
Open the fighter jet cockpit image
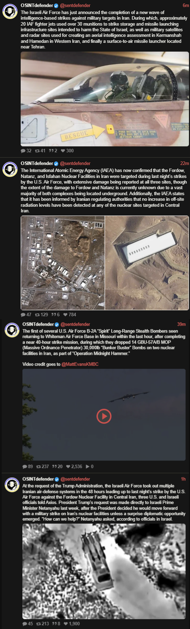point(105,99)
